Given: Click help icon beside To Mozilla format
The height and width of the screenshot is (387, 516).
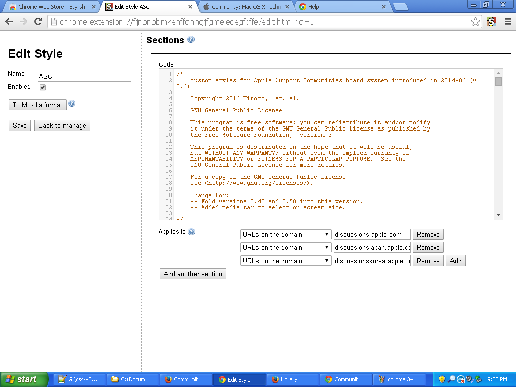Looking at the screenshot, I should [72, 104].
